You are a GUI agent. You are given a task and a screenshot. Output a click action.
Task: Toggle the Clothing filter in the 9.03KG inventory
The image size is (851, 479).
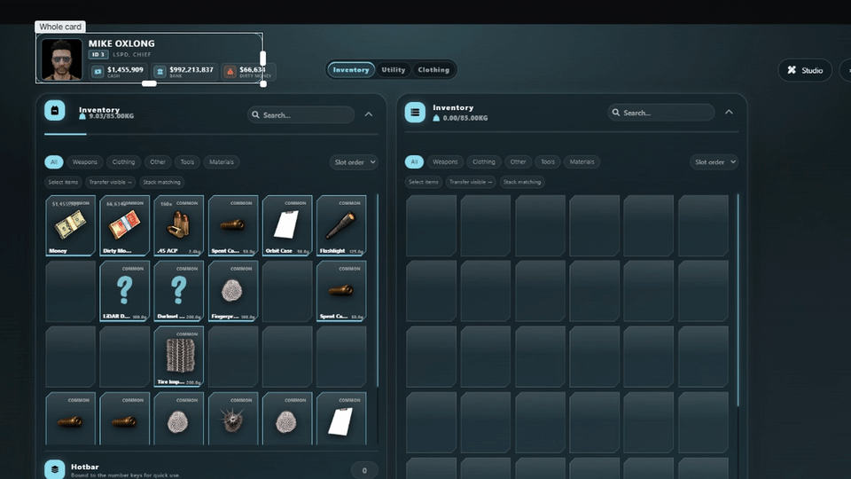pyautogui.click(x=124, y=161)
